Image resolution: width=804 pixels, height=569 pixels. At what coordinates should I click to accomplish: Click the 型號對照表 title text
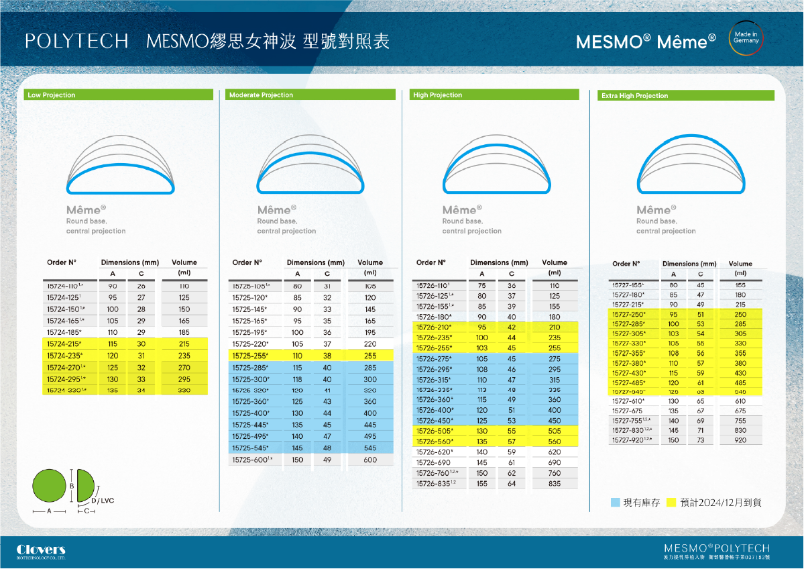point(346,41)
